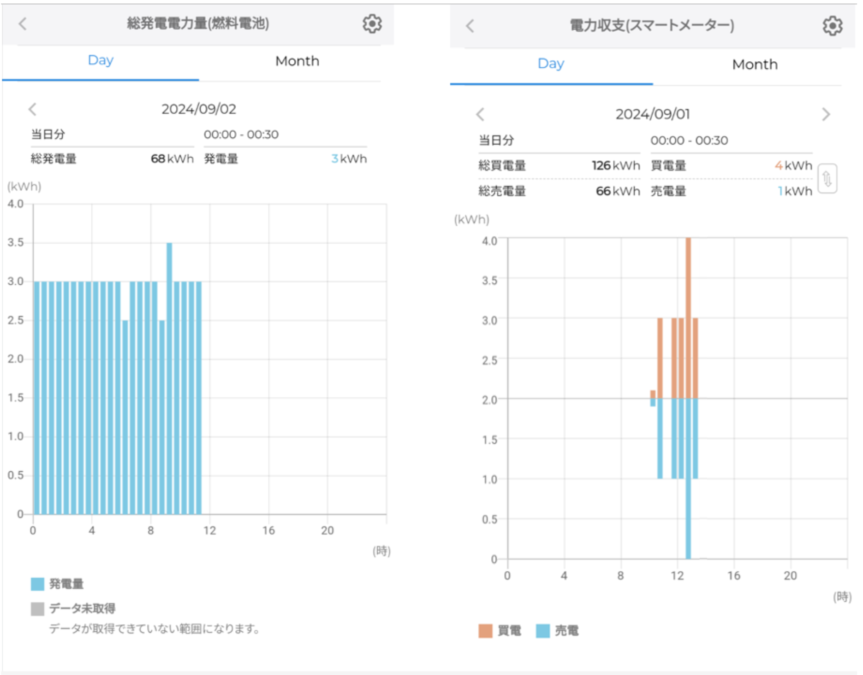Open settings gear in fuel cell panel

372,23
